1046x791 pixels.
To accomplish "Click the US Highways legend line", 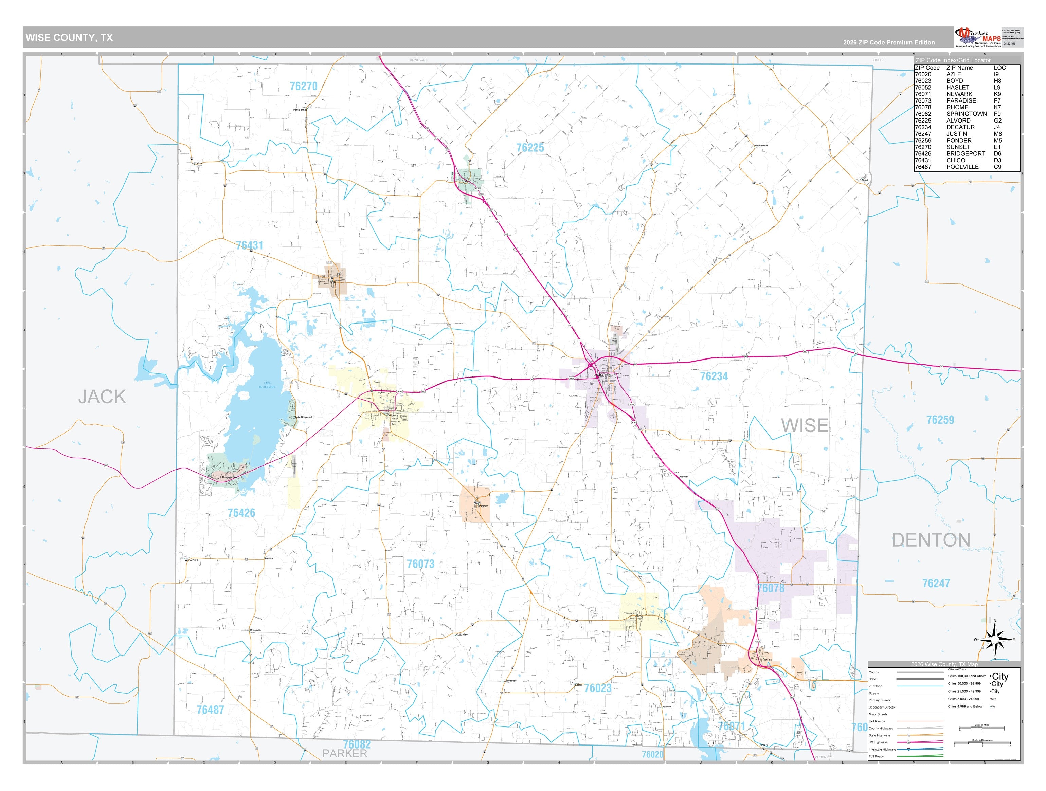I will tap(920, 742).
